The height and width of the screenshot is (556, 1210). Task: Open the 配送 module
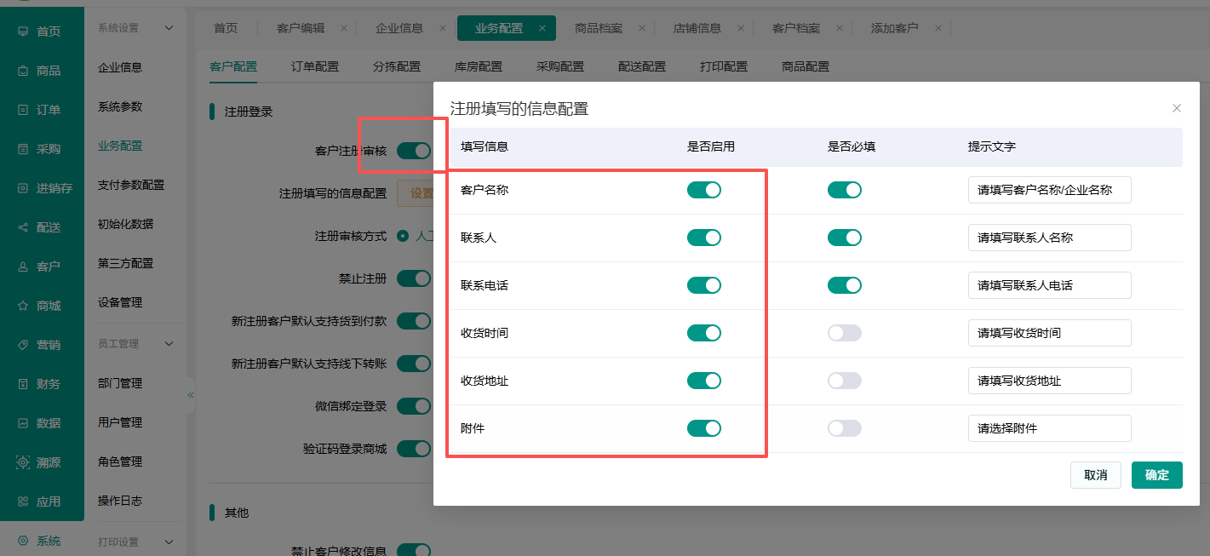[42, 227]
